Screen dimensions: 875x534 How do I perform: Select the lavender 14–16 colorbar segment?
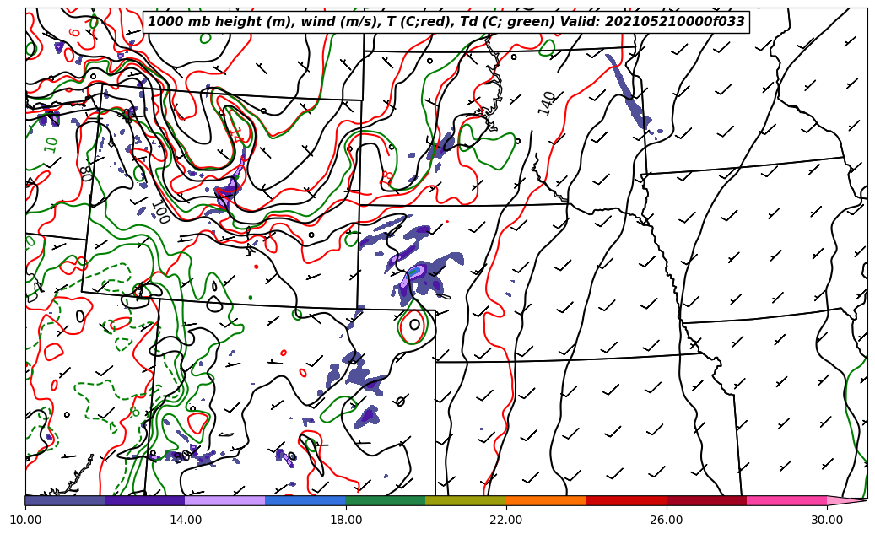coord(225,500)
